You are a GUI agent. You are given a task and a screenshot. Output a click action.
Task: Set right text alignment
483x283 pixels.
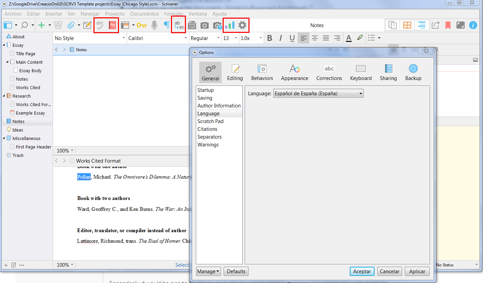click(x=337, y=38)
